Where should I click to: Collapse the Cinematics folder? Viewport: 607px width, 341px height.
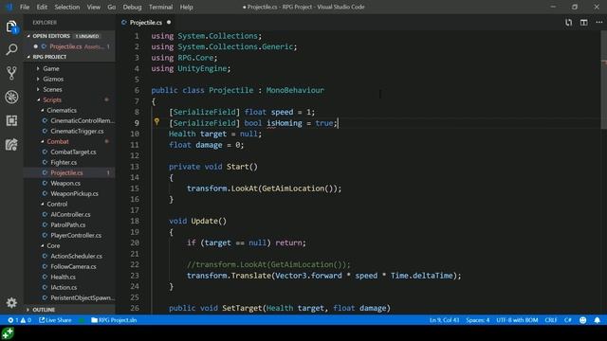click(62, 110)
